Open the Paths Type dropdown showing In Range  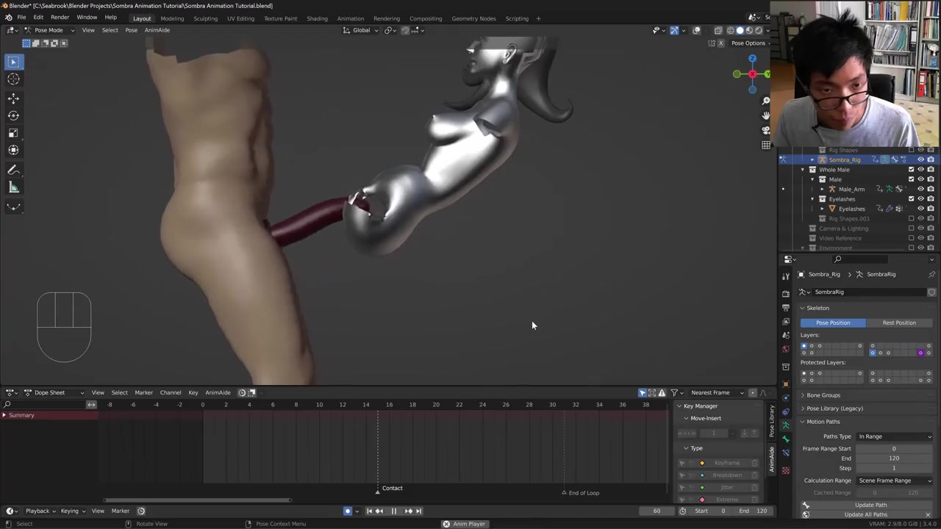click(894, 436)
